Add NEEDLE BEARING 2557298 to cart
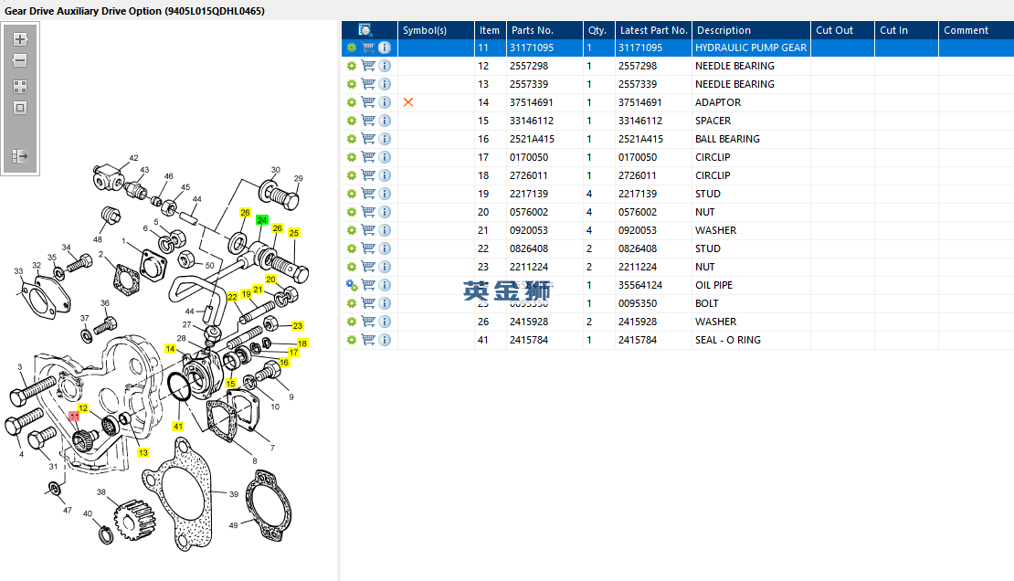 pyautogui.click(x=368, y=66)
